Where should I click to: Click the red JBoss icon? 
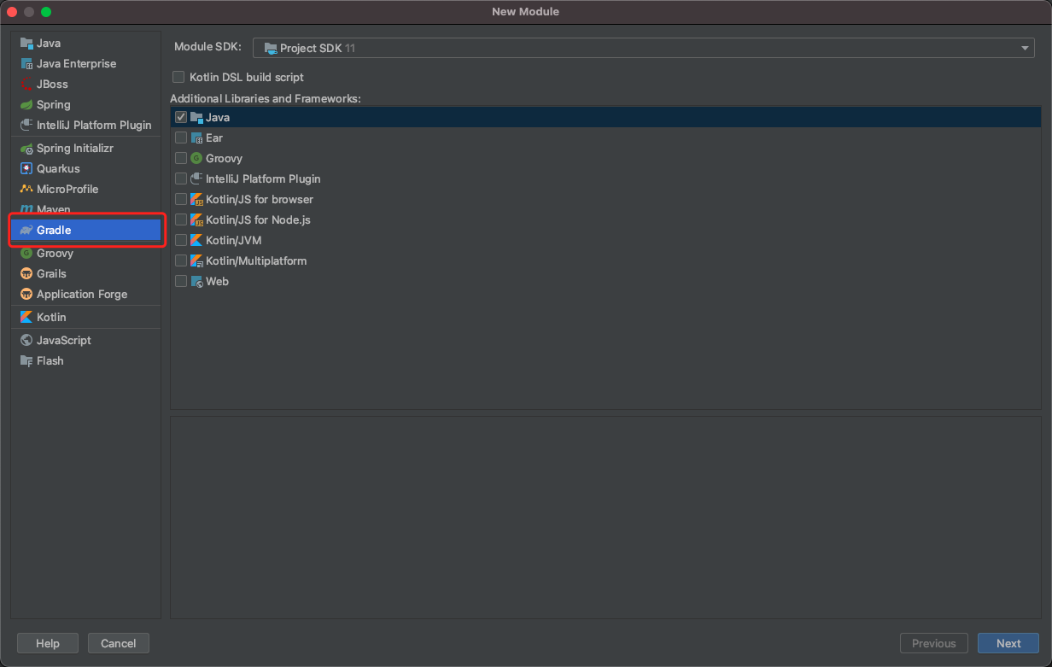click(x=26, y=84)
